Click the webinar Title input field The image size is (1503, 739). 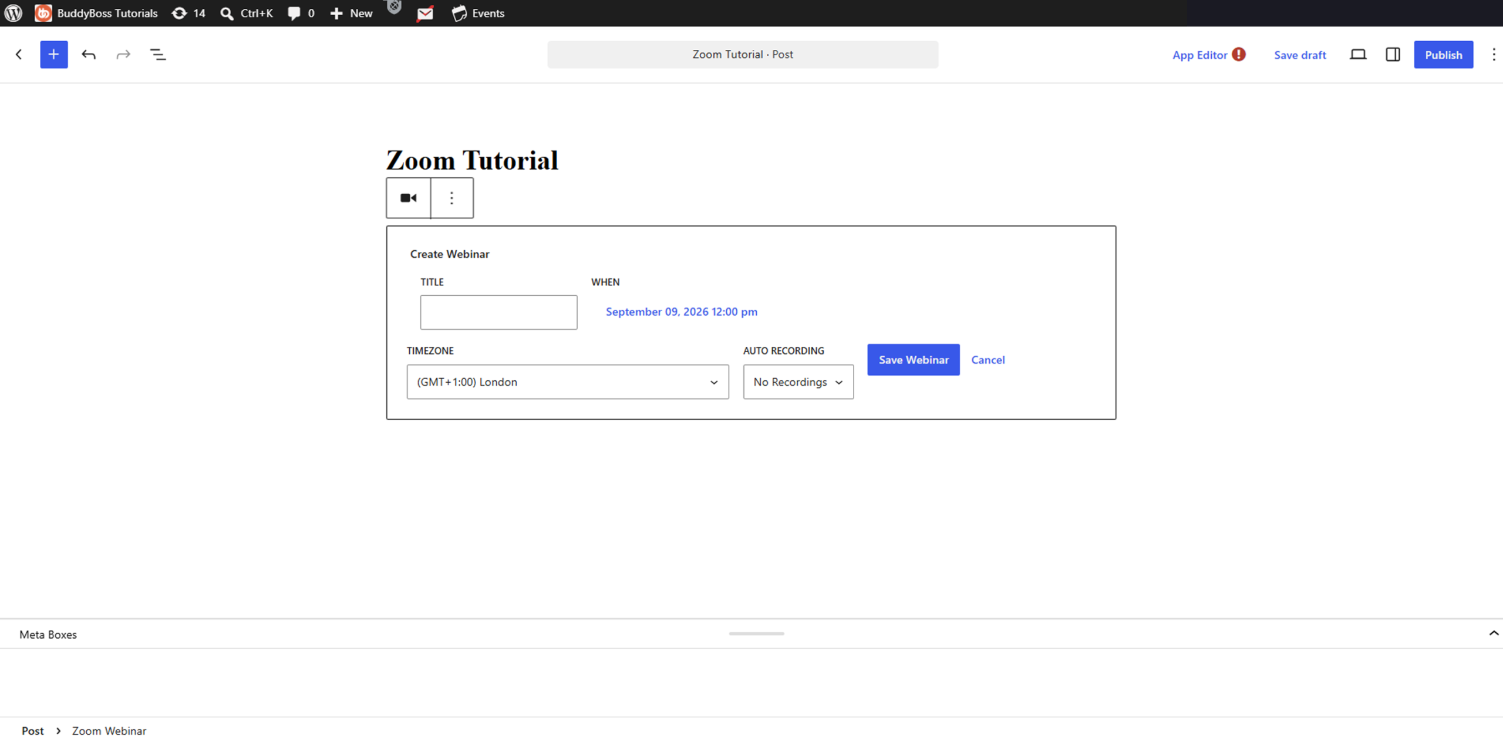[x=498, y=312]
